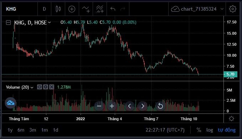
Task: Toggle the percent scale mode
Action: [x=199, y=130]
